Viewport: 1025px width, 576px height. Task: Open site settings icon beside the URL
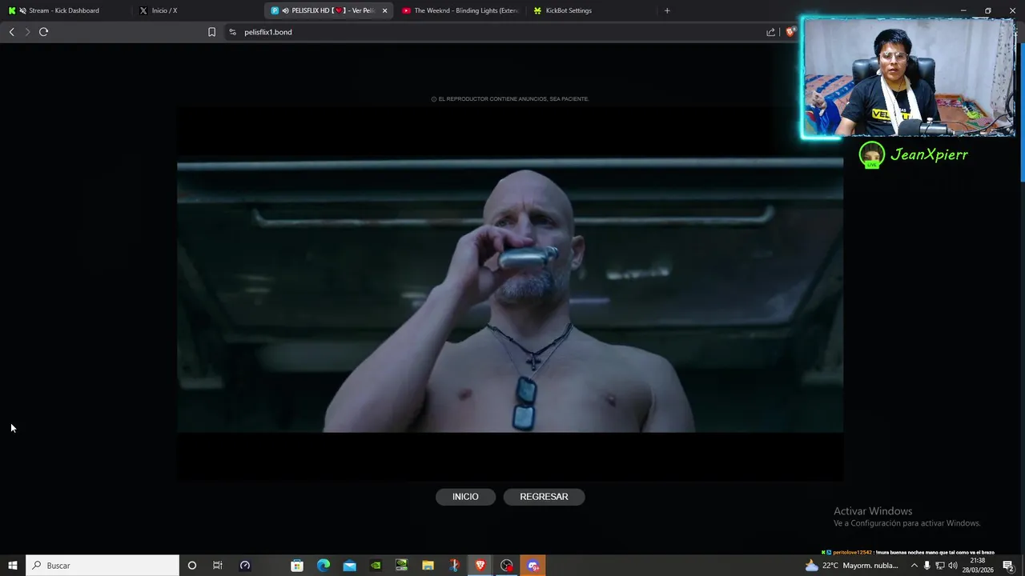[232, 32]
